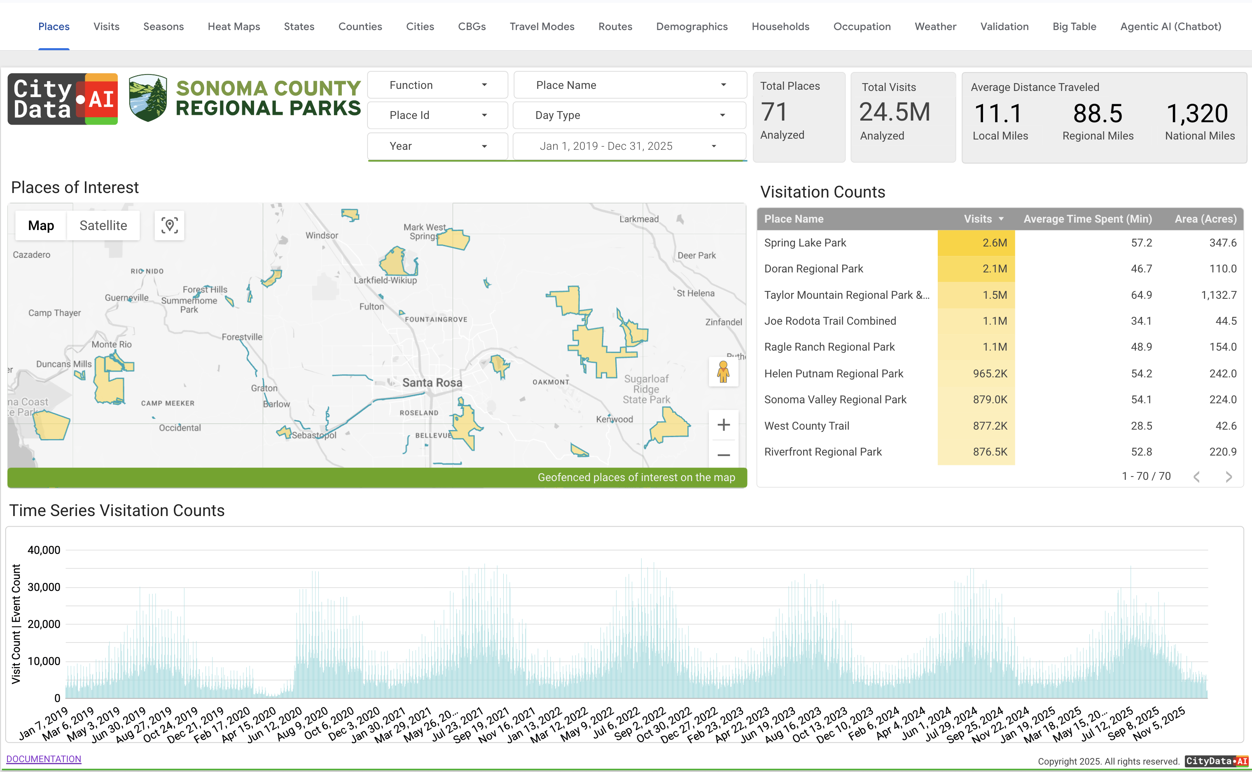Screen dimensions: 1252x772
Task: Sort by Area (Acres) column
Action: pyautogui.click(x=1205, y=219)
